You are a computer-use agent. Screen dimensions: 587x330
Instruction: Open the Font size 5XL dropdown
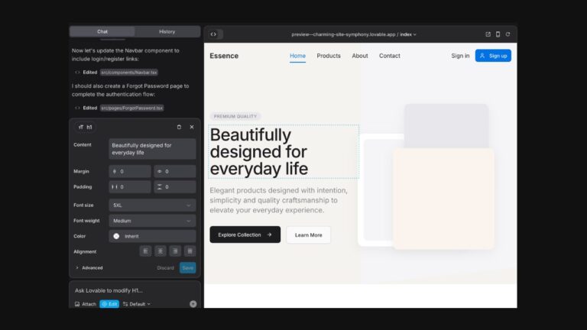pos(152,205)
